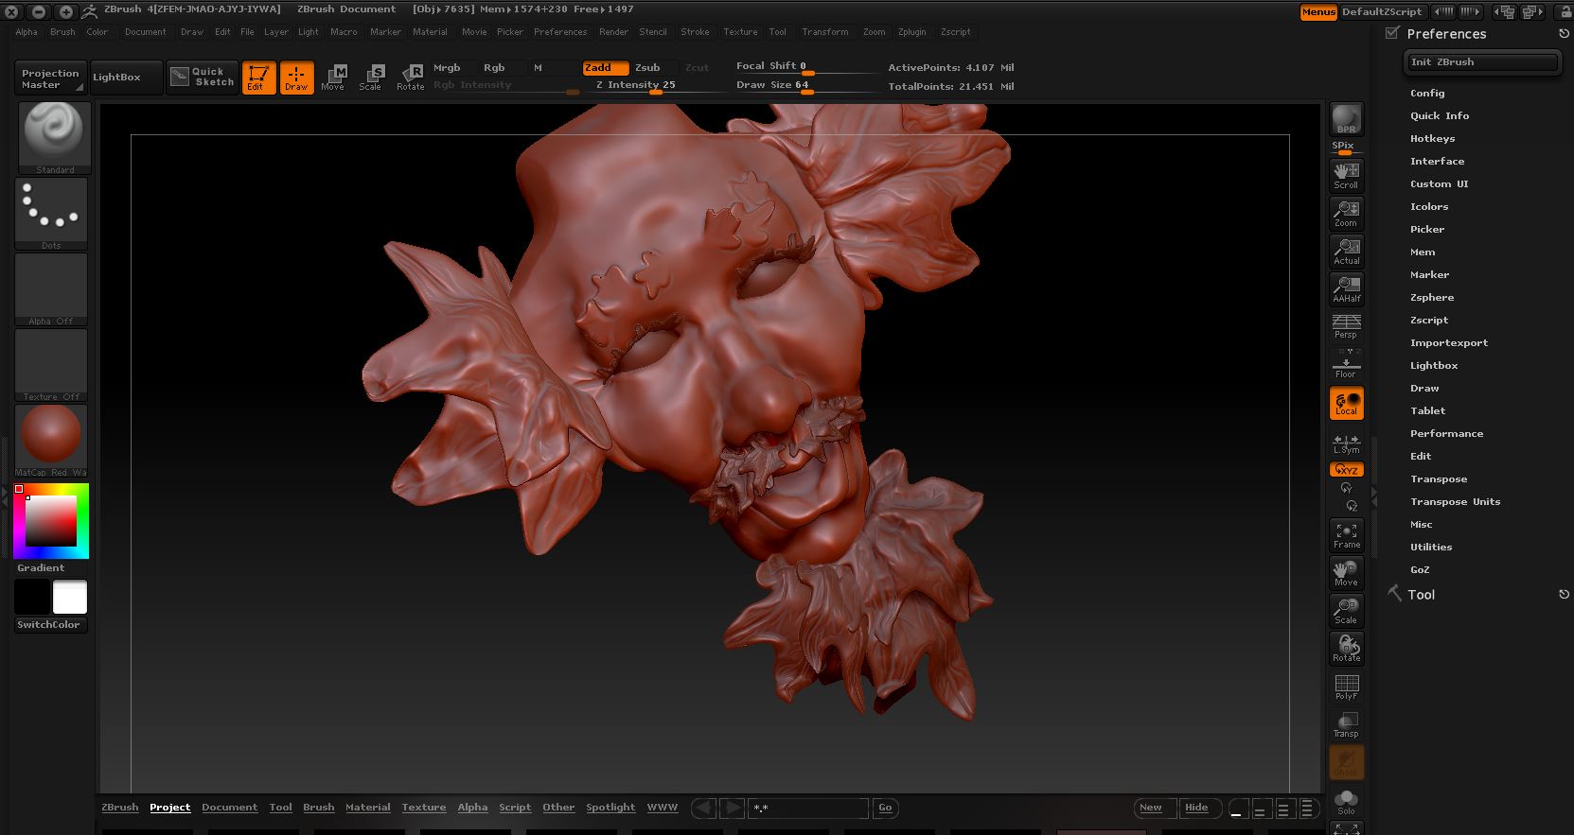Click the Draw Size slider
Viewport: 1574px width, 835px height.
(807, 85)
